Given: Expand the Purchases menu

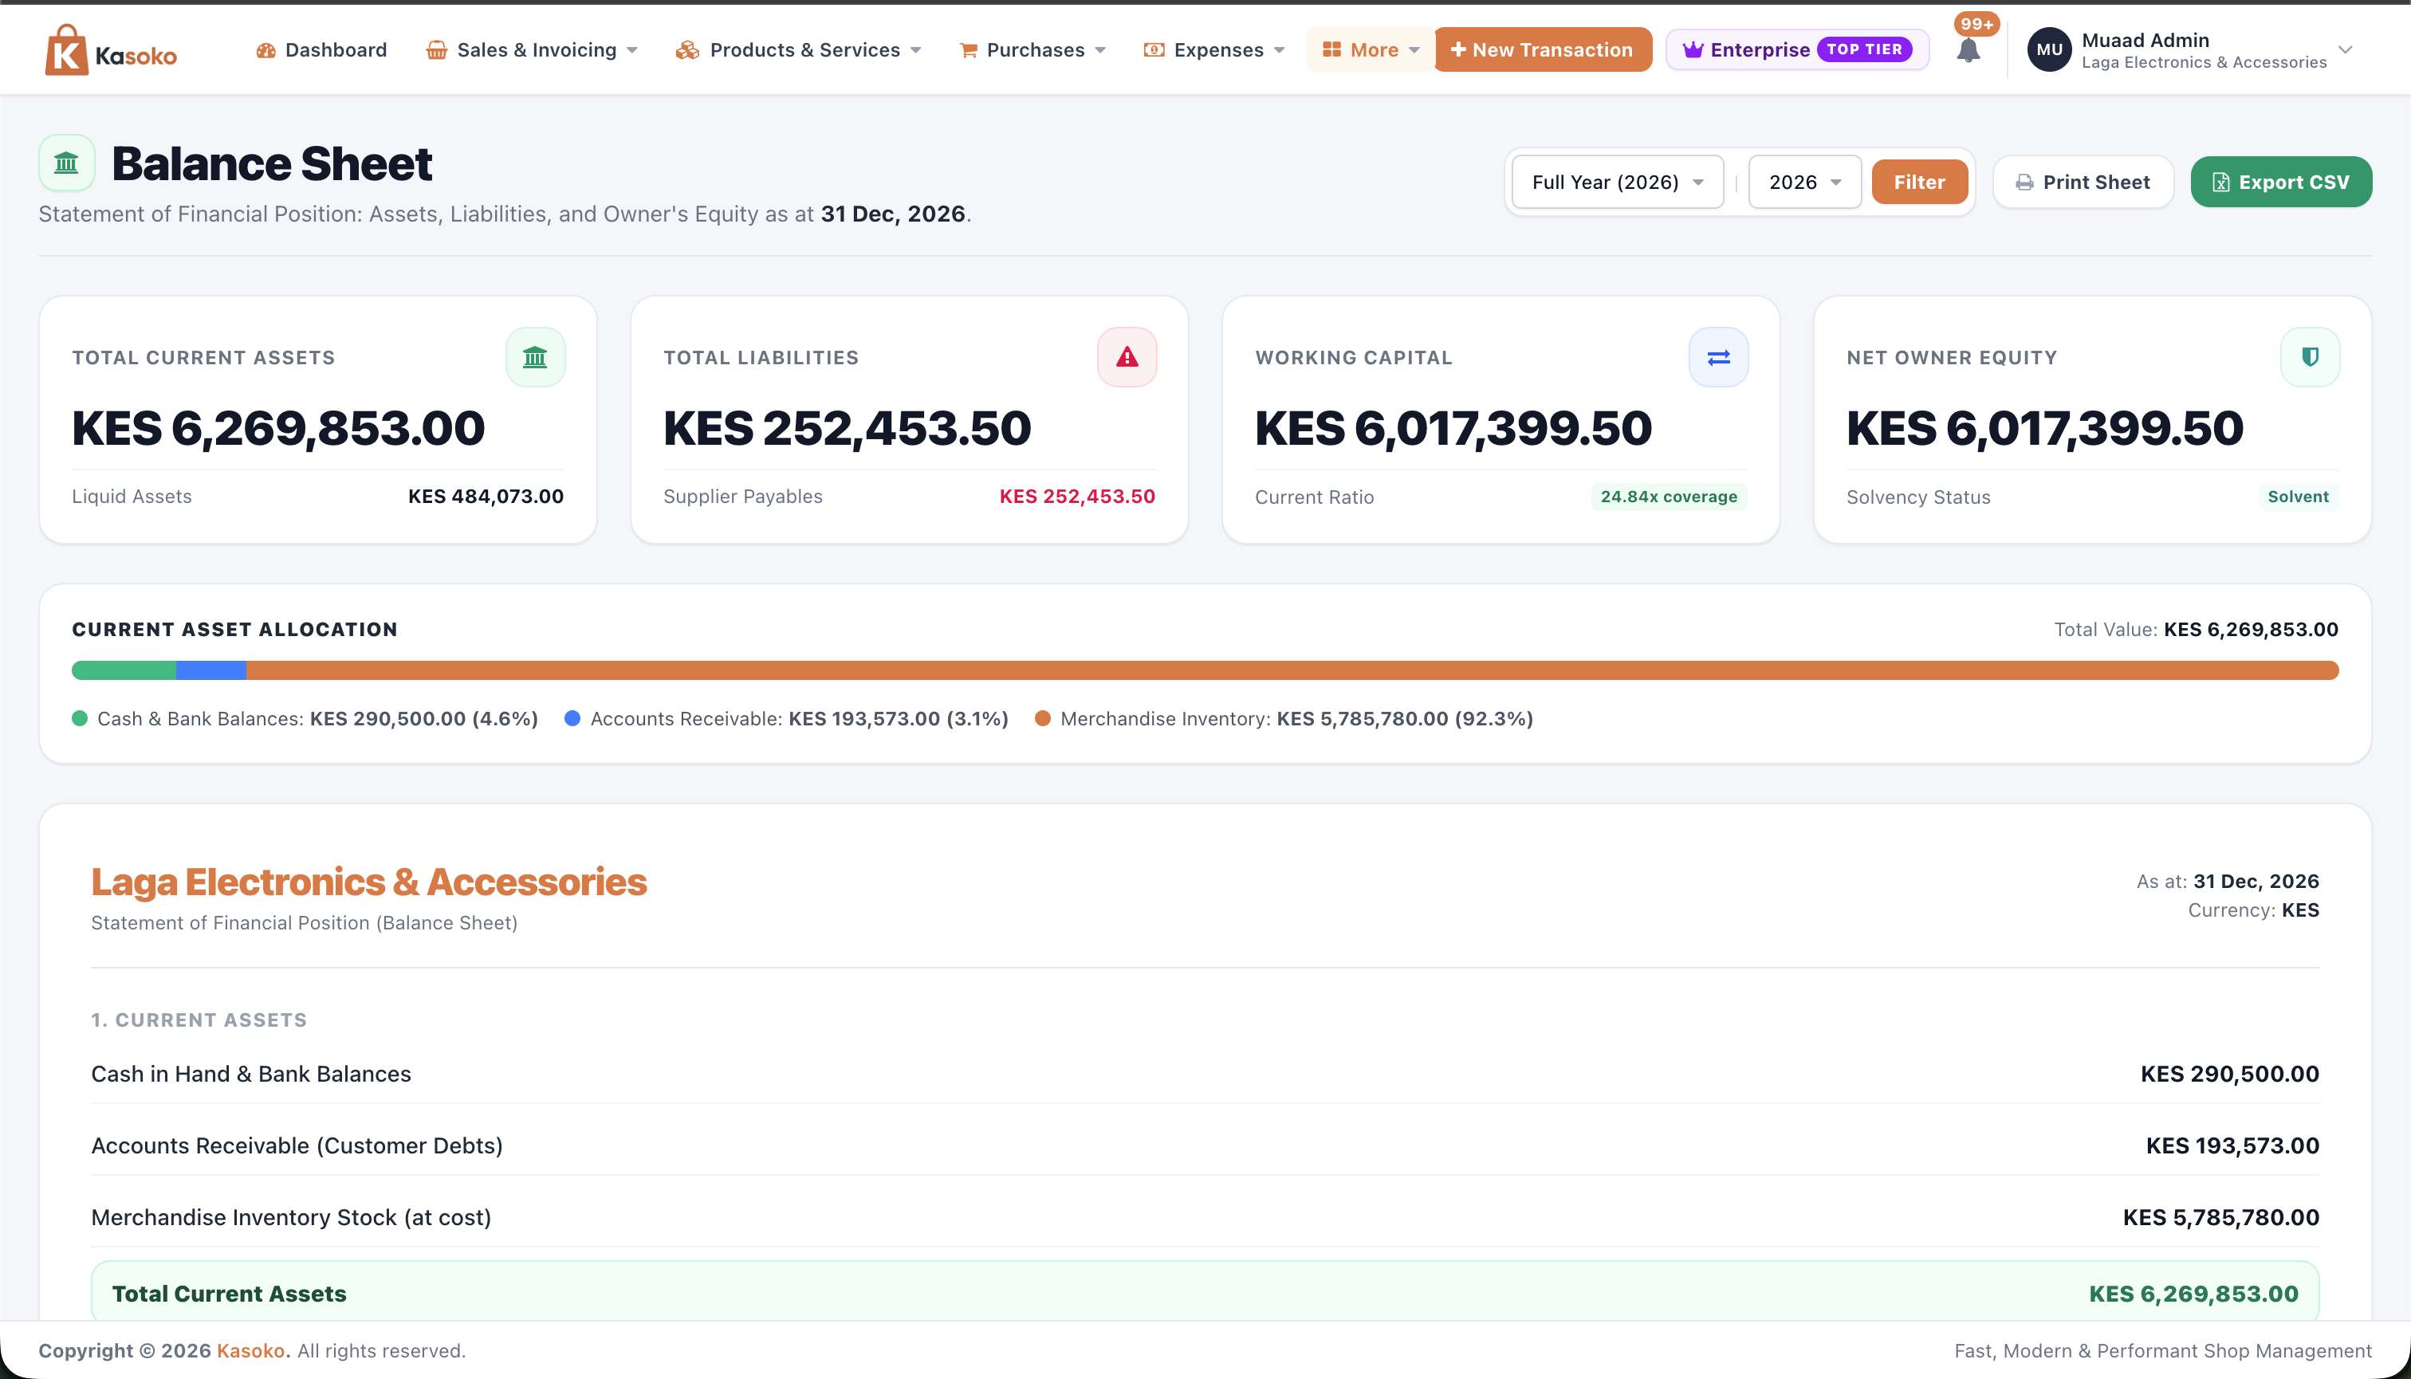Looking at the screenshot, I should [1032, 50].
